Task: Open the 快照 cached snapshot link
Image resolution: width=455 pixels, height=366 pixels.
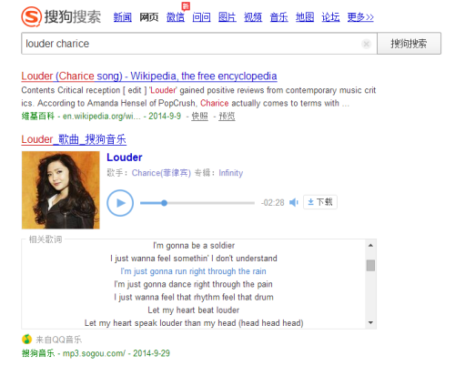Action: [x=199, y=117]
